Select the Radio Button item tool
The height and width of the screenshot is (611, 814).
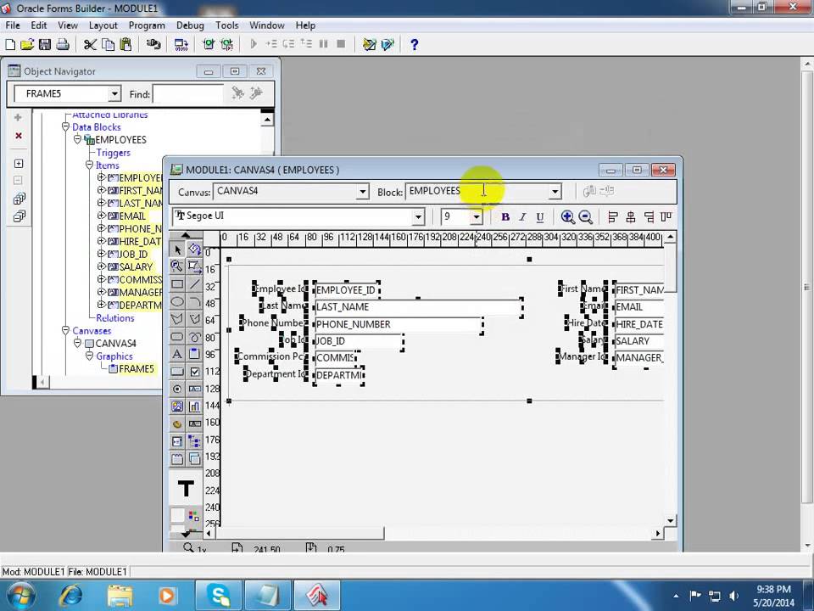(177, 390)
